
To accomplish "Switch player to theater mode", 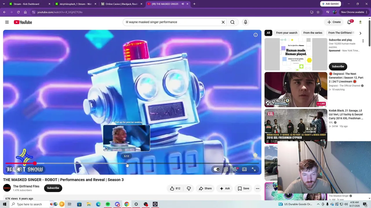I will (x=244, y=169).
